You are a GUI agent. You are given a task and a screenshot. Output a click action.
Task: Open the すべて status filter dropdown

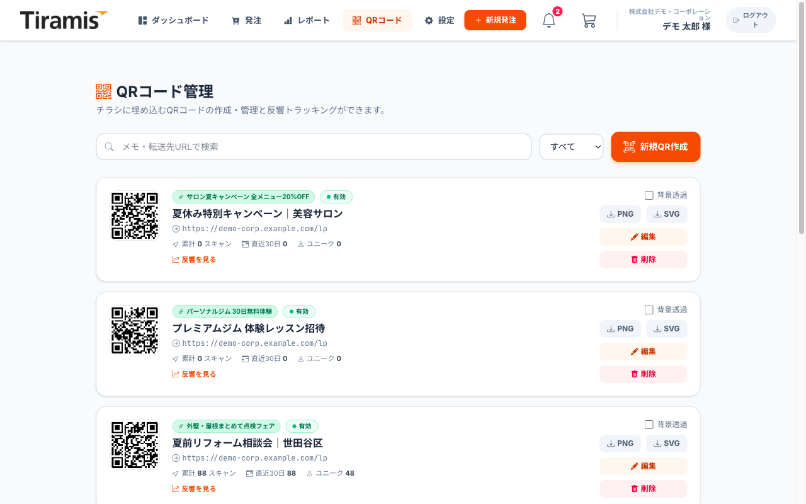tap(571, 147)
